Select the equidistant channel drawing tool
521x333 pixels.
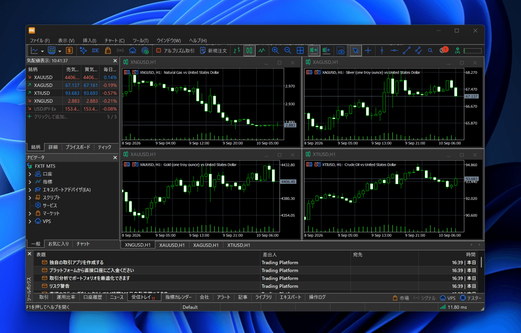[418, 51]
